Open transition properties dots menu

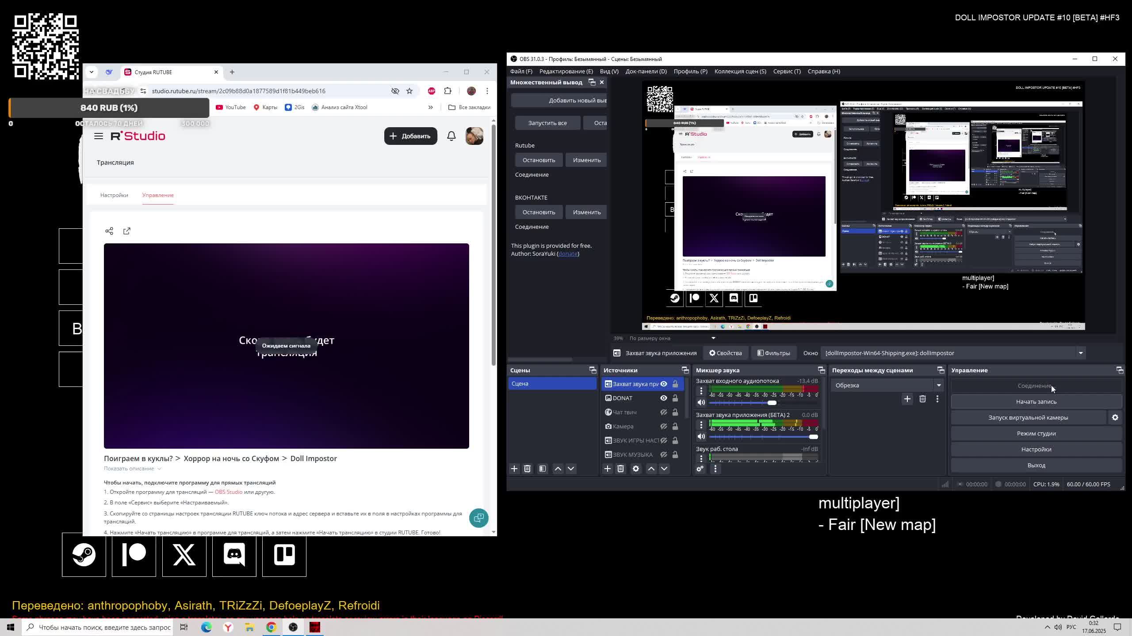[x=937, y=399]
